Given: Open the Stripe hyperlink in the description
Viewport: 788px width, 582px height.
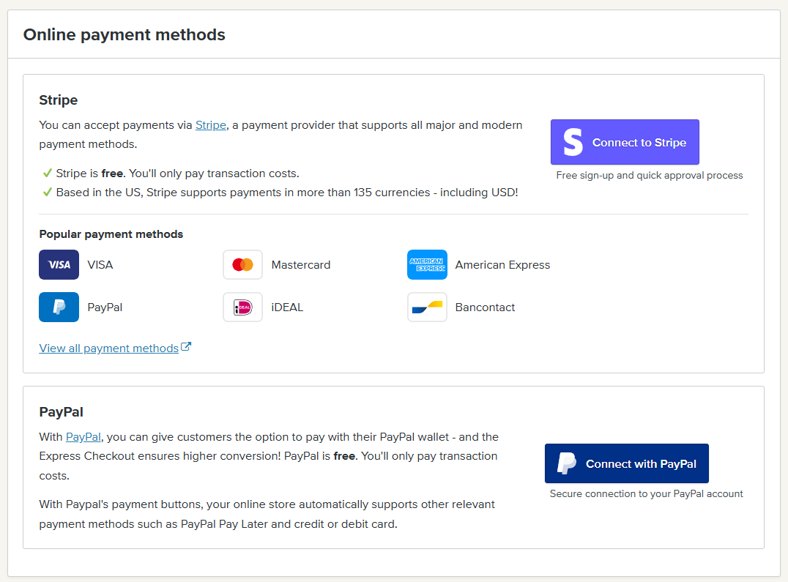Looking at the screenshot, I should pos(210,125).
